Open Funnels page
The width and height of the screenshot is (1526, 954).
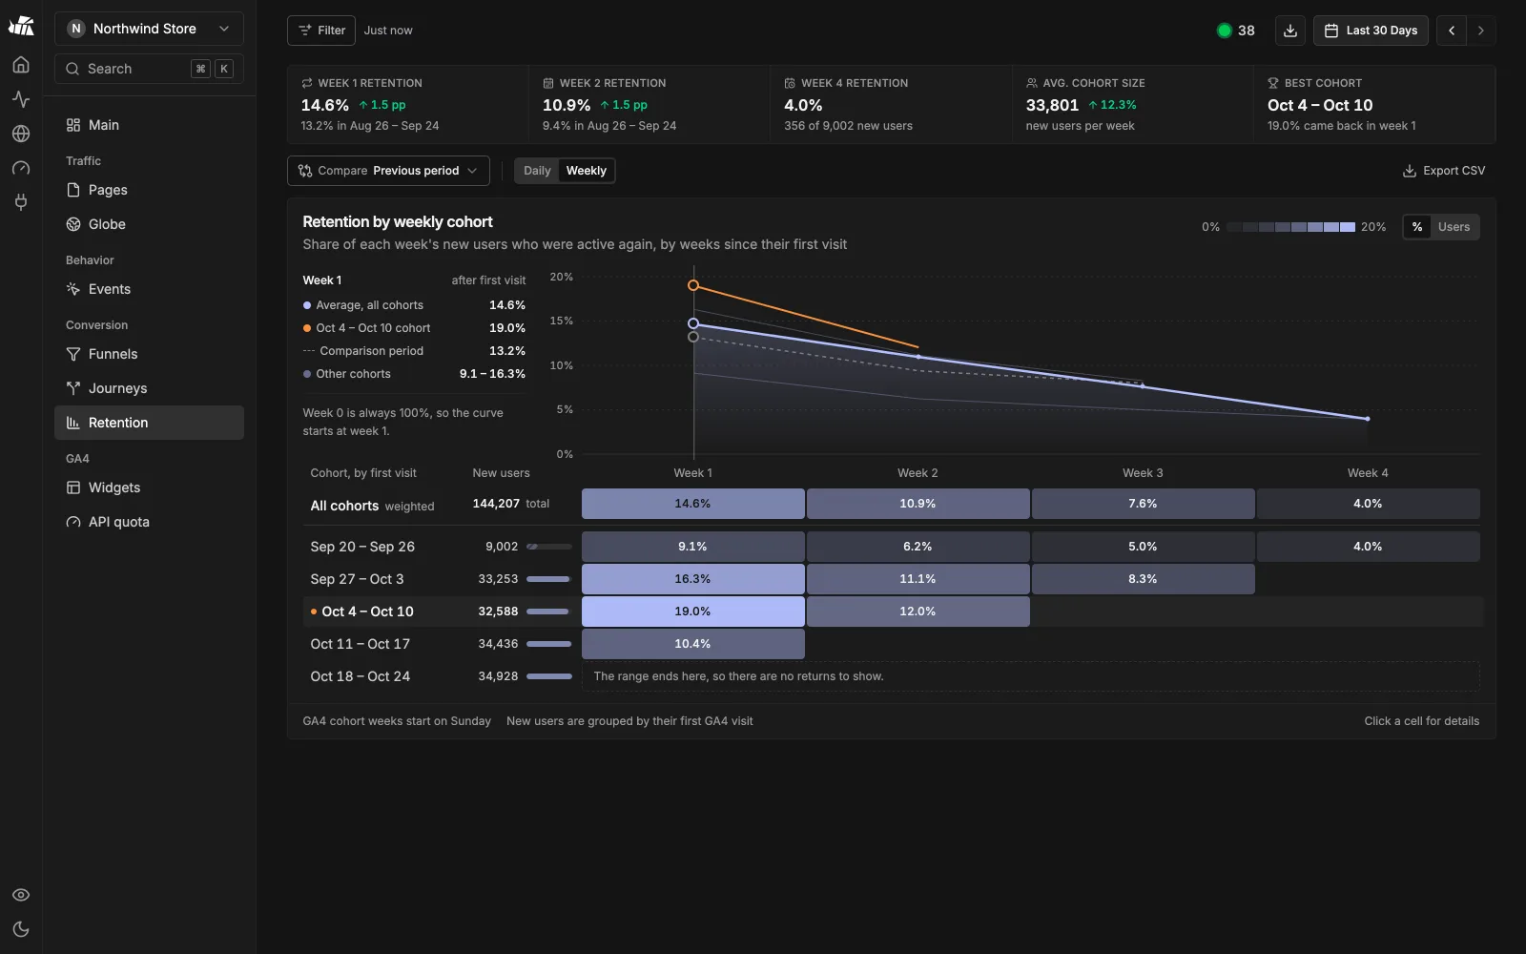click(149, 354)
